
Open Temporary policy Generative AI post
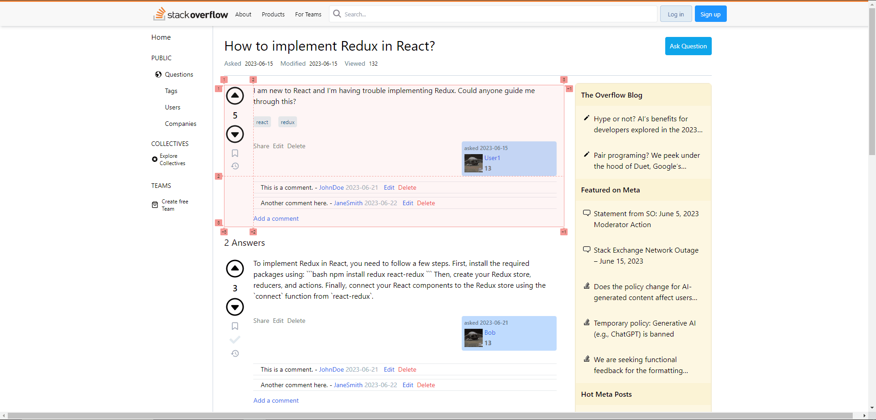pyautogui.click(x=645, y=328)
